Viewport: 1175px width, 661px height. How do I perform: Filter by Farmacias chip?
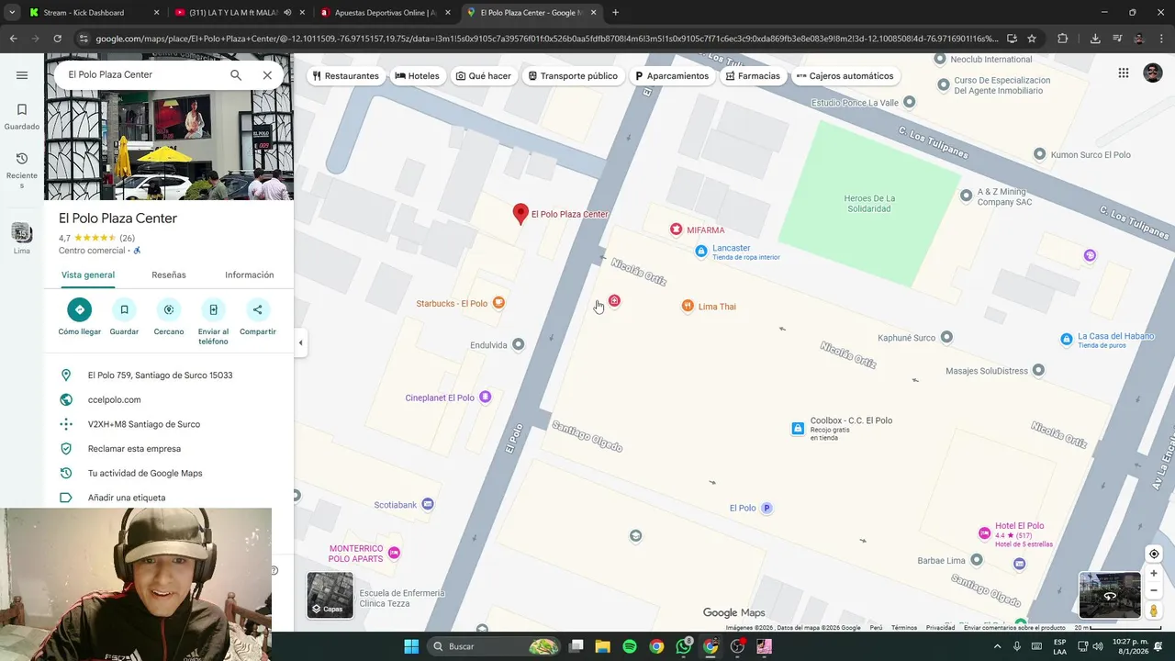coord(753,76)
